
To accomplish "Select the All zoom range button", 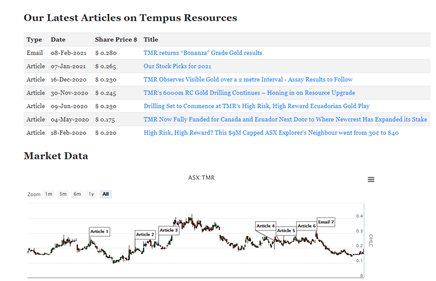I will [x=106, y=194].
